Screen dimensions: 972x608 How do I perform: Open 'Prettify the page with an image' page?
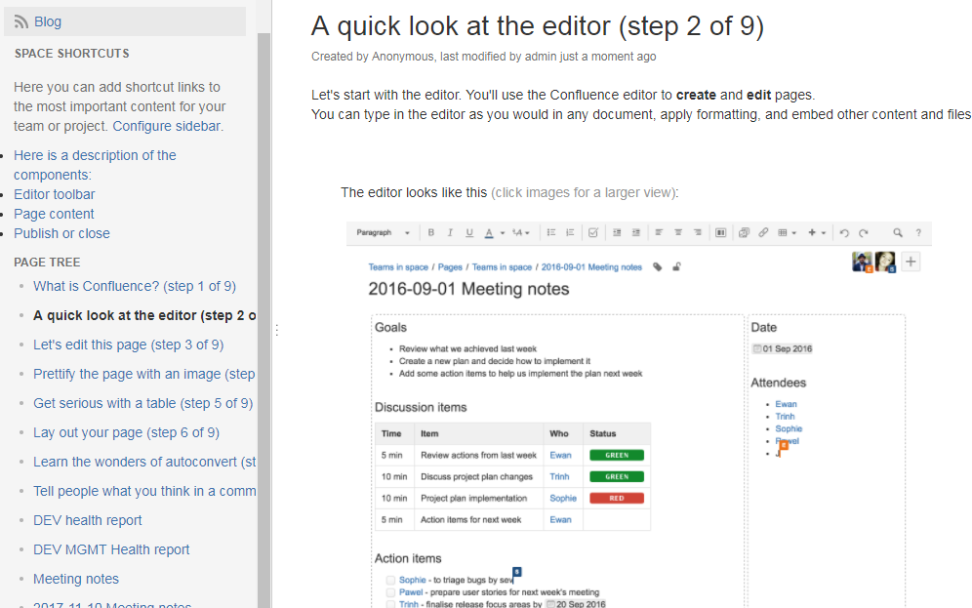[144, 374]
